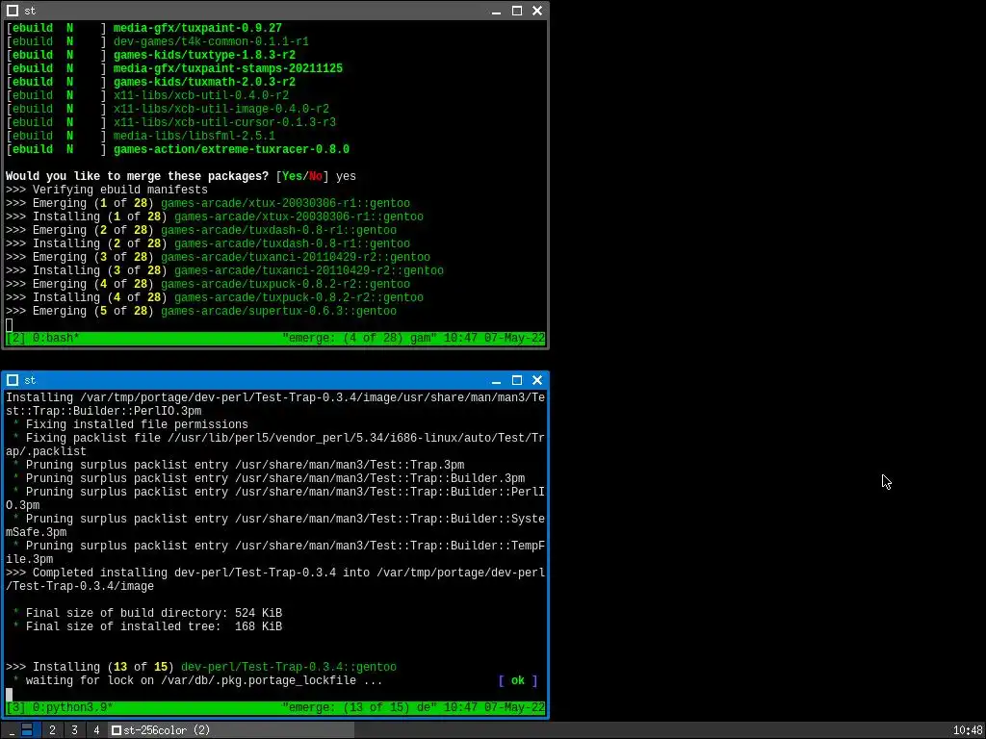Click tmux session indicator [2] in top terminal

(x=15, y=338)
